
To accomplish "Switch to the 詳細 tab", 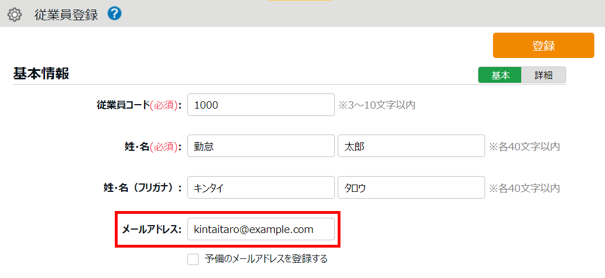I will pos(543,75).
